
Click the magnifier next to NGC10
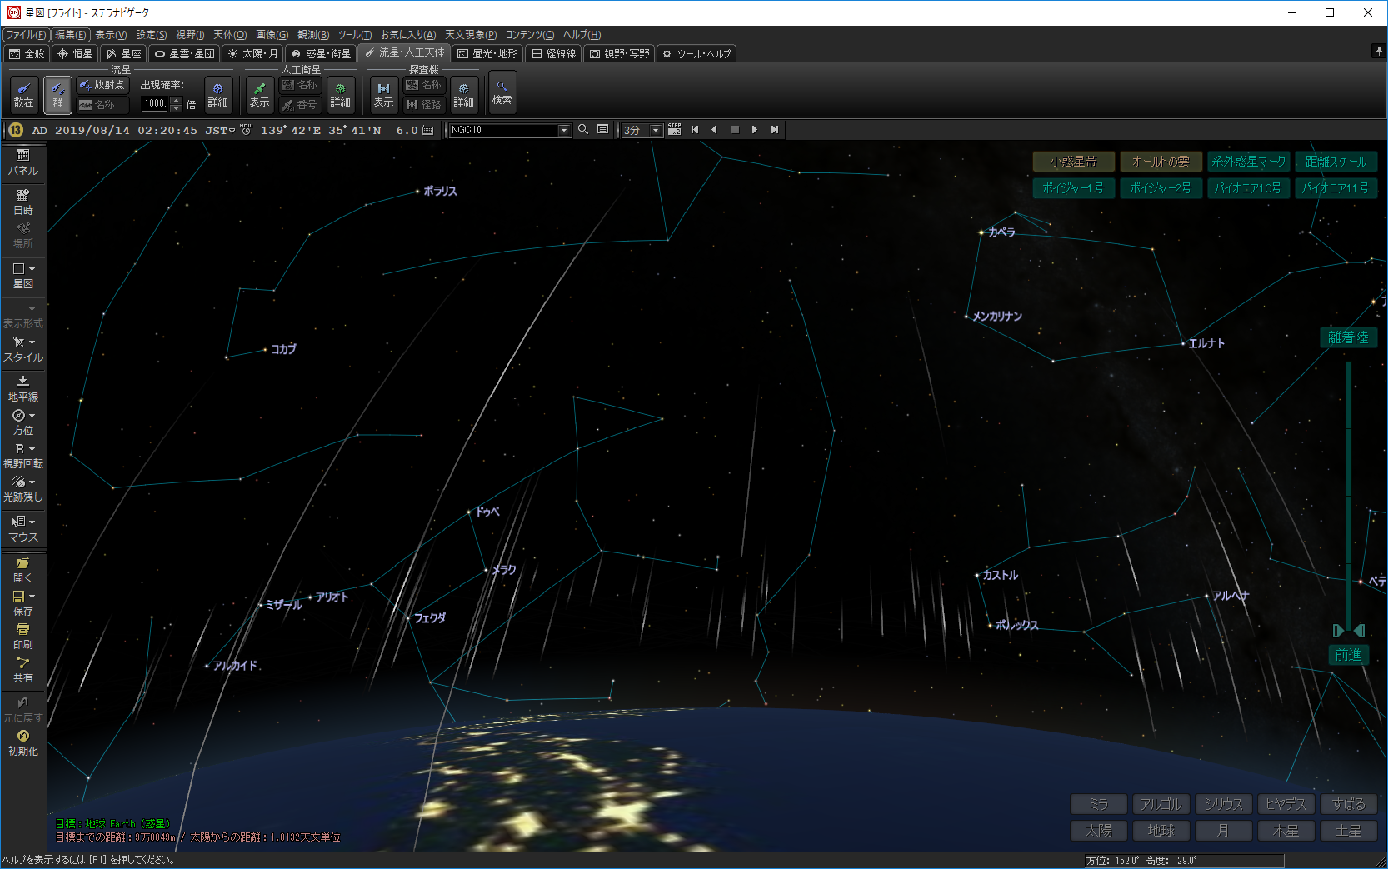click(x=583, y=129)
